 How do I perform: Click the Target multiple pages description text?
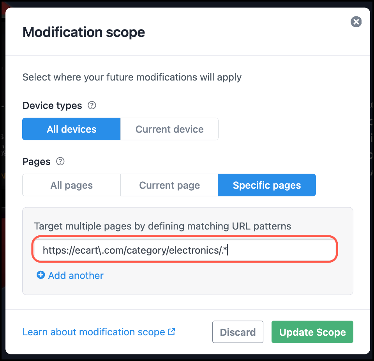tap(163, 226)
